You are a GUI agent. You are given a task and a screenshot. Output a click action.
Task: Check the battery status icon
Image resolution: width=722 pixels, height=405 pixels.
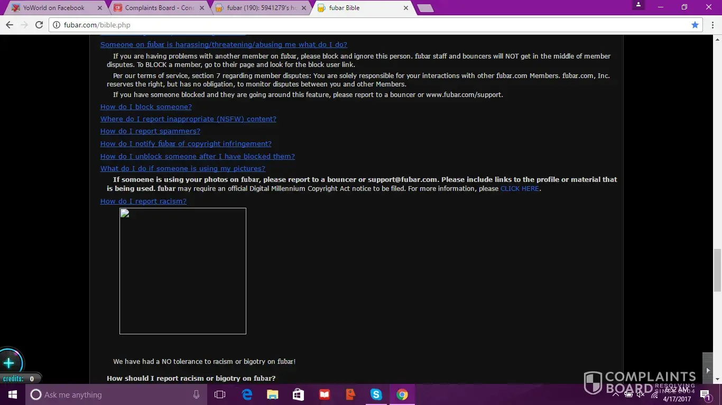pyautogui.click(x=628, y=394)
